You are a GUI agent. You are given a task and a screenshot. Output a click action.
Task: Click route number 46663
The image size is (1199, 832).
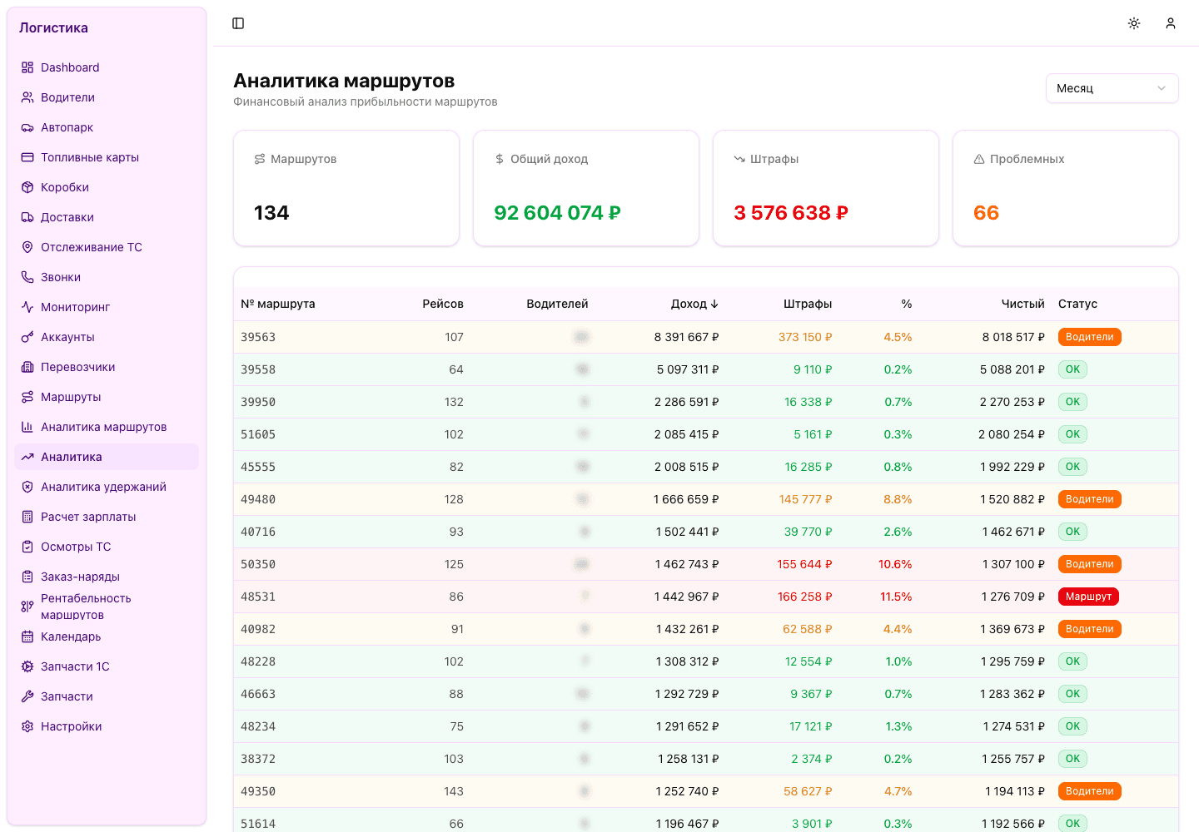(258, 694)
